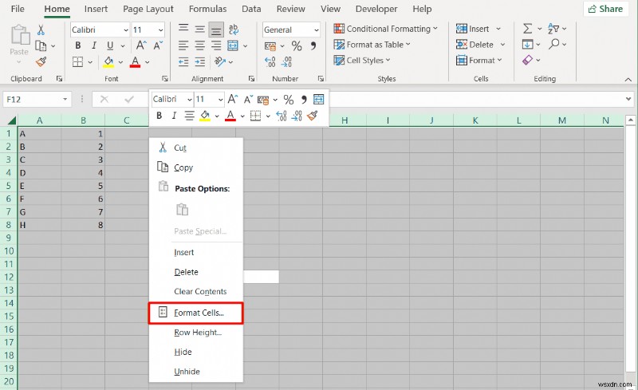
Task: Open the General number format dropdown
Action: [316, 30]
